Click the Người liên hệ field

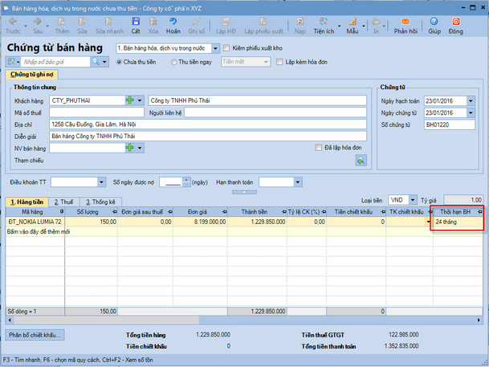click(275, 112)
